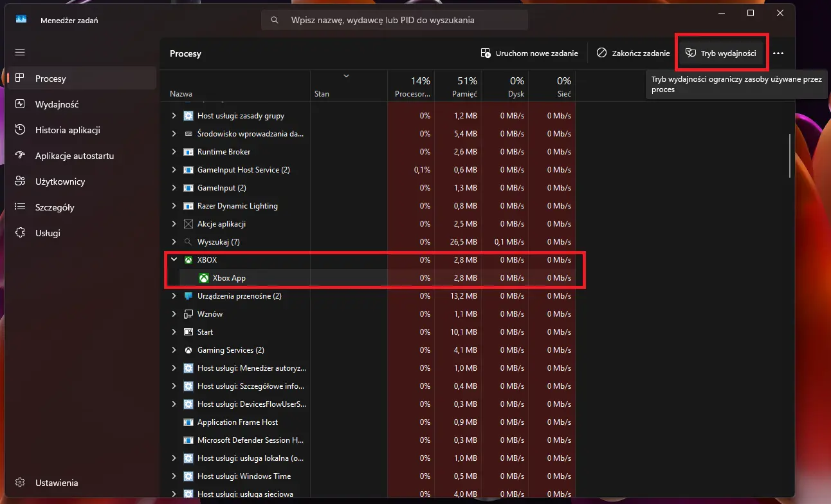Sort processes by Pamięć column
Viewport: 831px width, 504px height.
point(457,86)
